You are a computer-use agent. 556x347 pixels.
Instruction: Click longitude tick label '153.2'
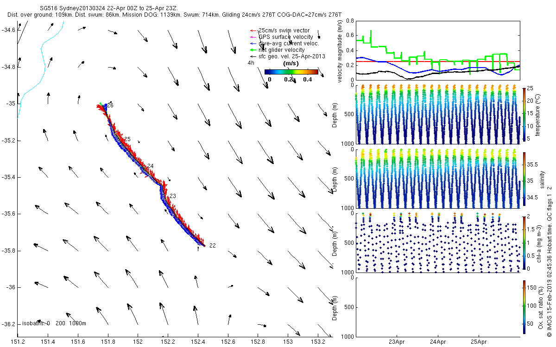(318, 342)
